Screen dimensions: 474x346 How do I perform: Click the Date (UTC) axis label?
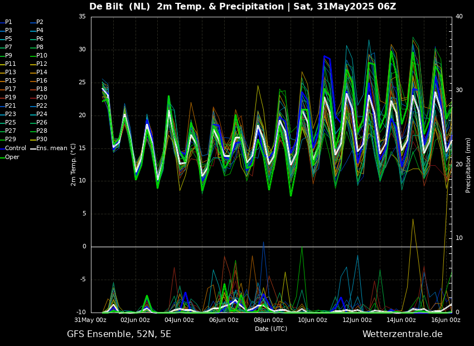271,329
